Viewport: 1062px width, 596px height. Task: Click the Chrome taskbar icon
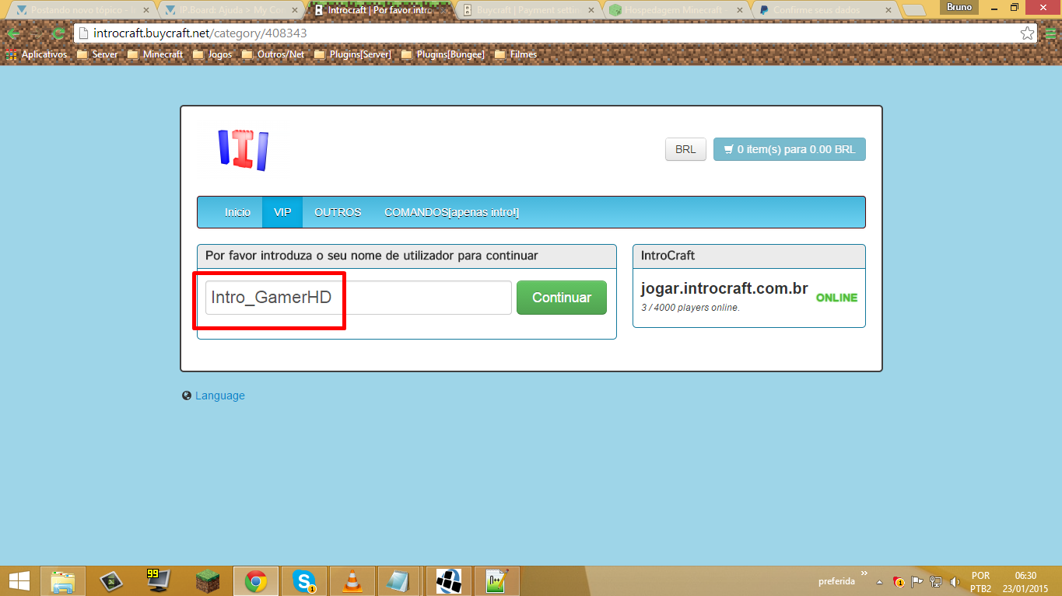[255, 580]
